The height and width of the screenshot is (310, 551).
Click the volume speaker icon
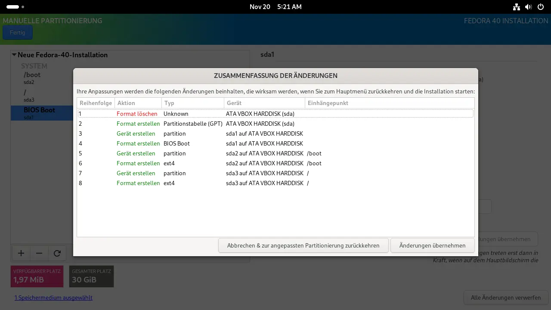tap(528, 7)
